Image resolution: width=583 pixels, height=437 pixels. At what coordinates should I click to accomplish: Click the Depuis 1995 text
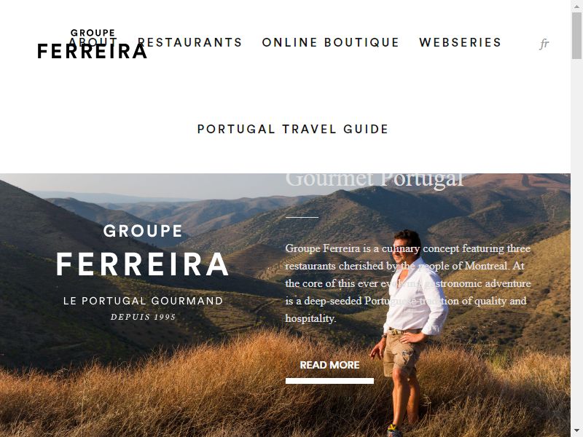tap(143, 317)
